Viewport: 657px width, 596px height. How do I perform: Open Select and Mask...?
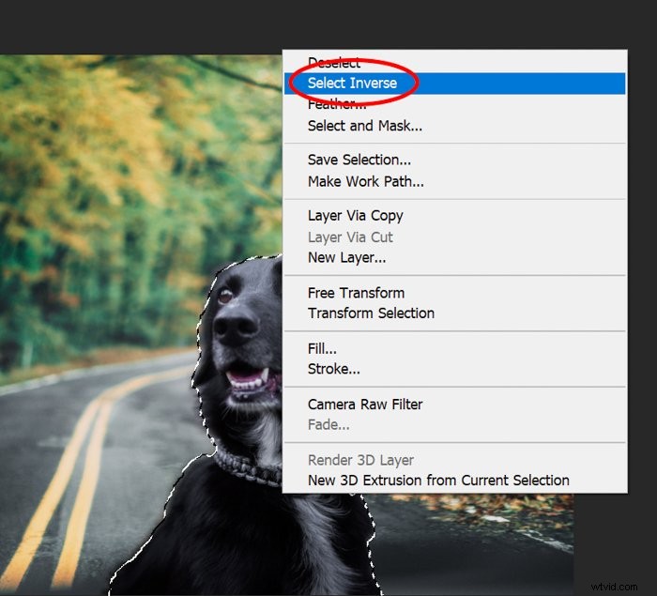pos(454,126)
